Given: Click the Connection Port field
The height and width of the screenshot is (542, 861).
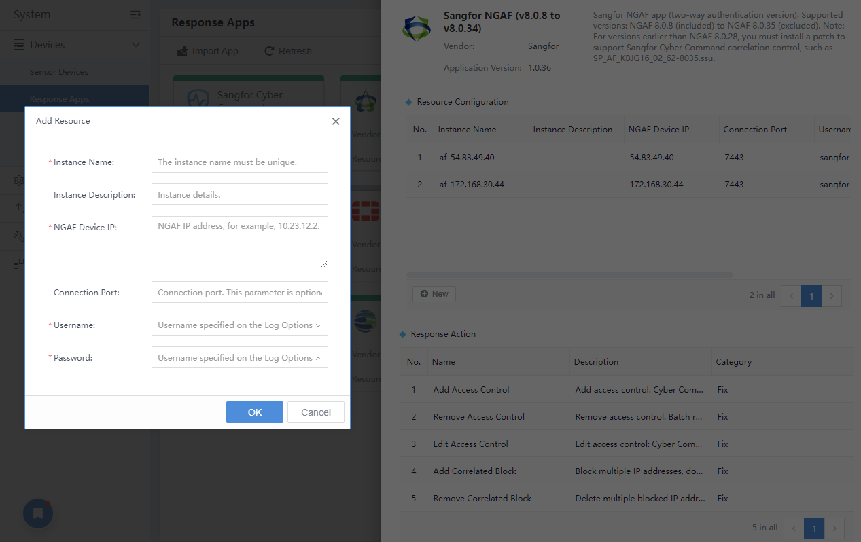Looking at the screenshot, I should click(239, 293).
